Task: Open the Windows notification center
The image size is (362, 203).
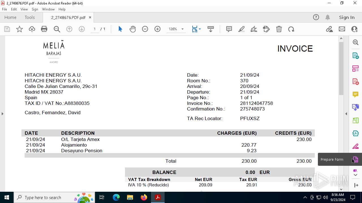Action: [x=353, y=197]
